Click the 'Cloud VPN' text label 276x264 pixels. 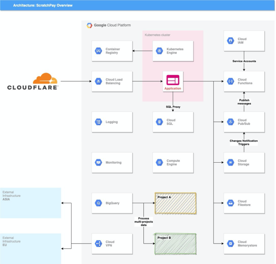110,244
